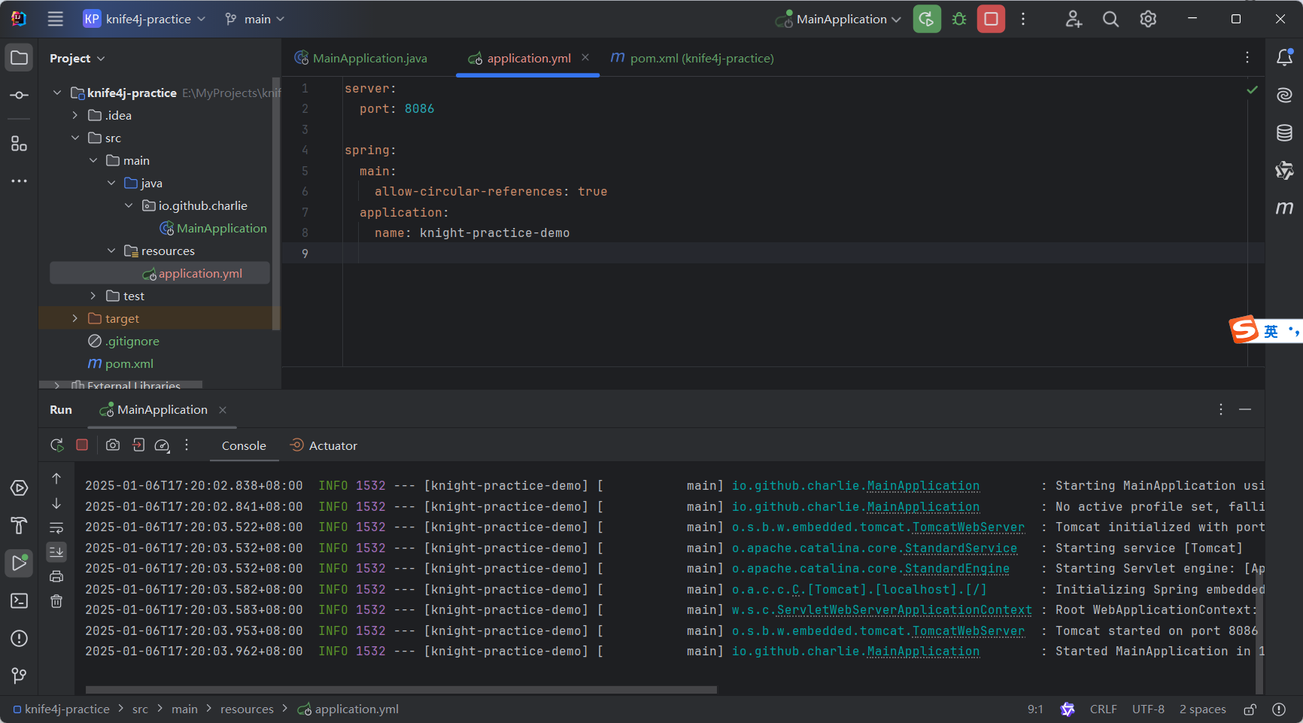Click the console horizontal scrollbar

pos(401,689)
